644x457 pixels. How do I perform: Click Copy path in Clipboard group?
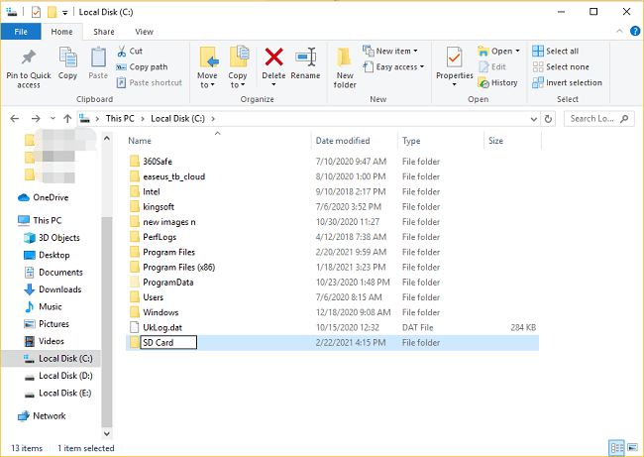pos(142,67)
